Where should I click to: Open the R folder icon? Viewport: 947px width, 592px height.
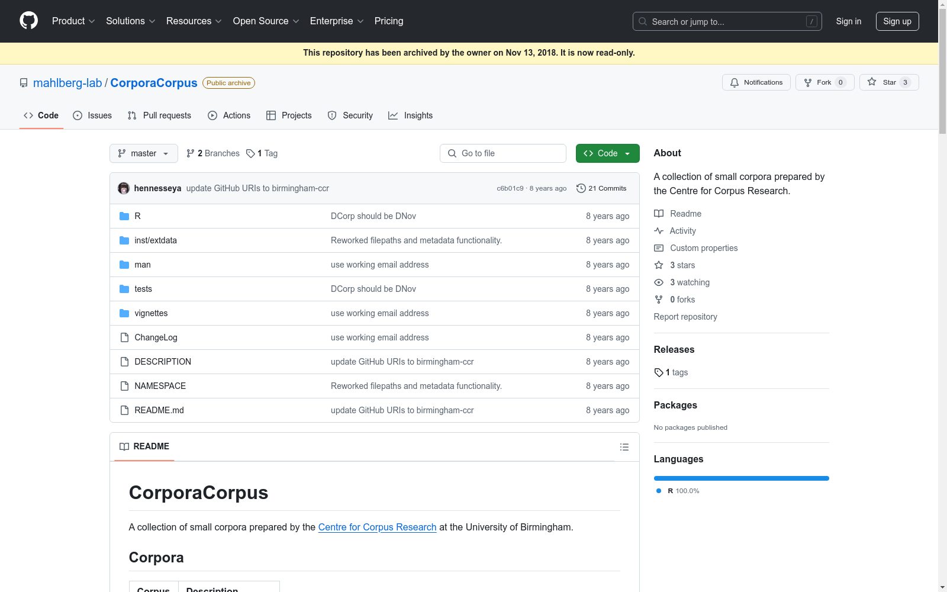click(124, 216)
